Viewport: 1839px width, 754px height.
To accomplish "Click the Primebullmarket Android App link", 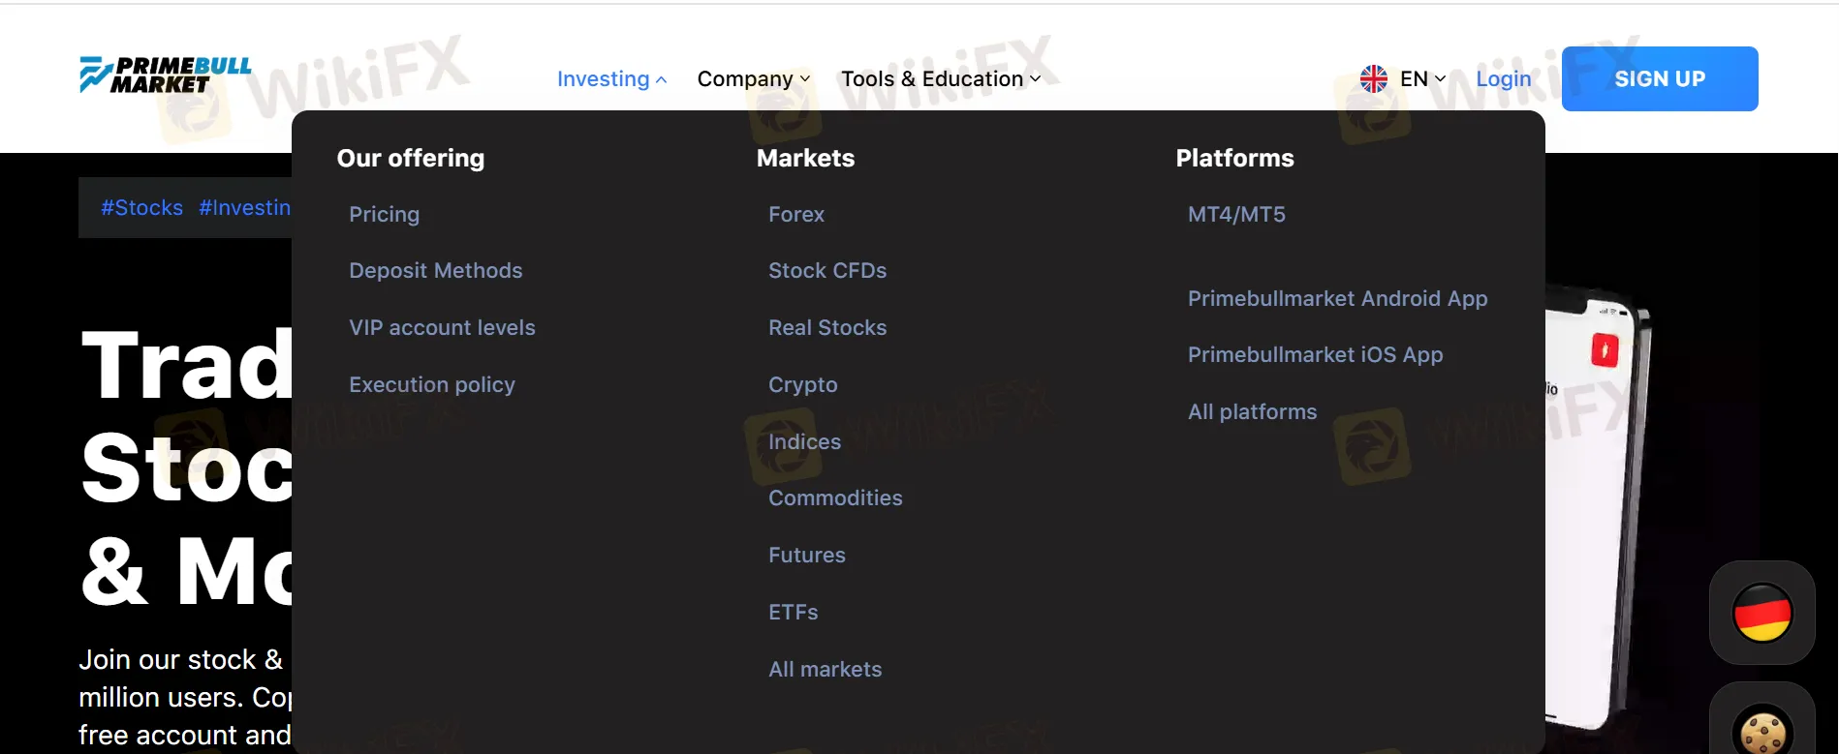I will (1338, 298).
